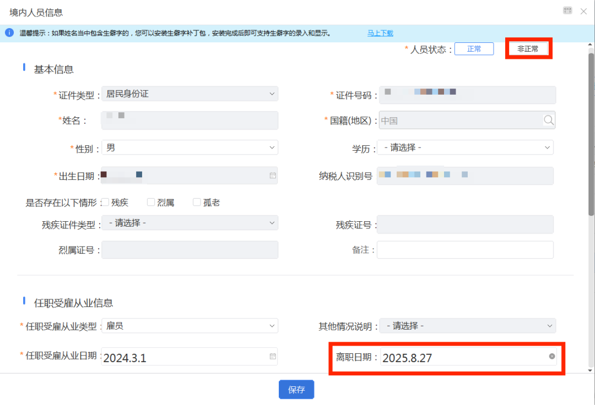Click the keyboard icon in title bar
Screen dimensions: 595x405
(x=567, y=11)
